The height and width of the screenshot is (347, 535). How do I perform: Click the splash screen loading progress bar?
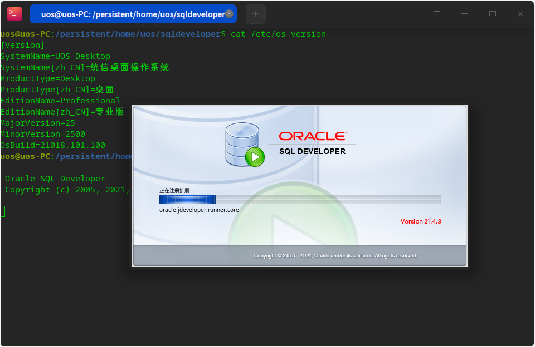point(300,200)
